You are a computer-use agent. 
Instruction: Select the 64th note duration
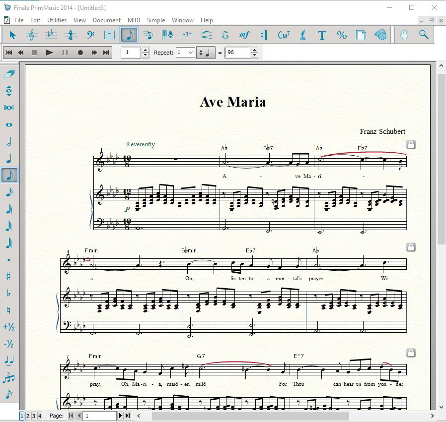tap(9, 226)
